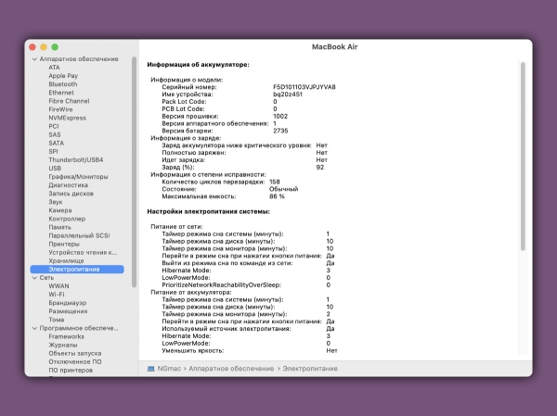Open Графика/Мониторы entry
Screen dimensions: 557x416
78,177
